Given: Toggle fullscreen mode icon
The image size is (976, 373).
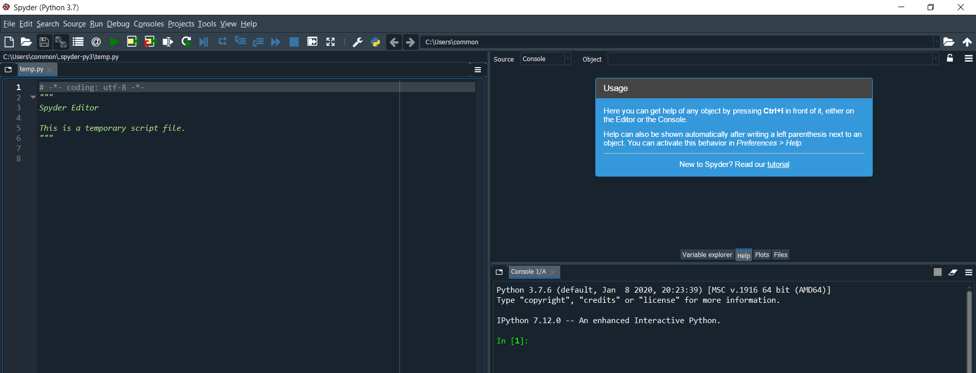Looking at the screenshot, I should (330, 42).
